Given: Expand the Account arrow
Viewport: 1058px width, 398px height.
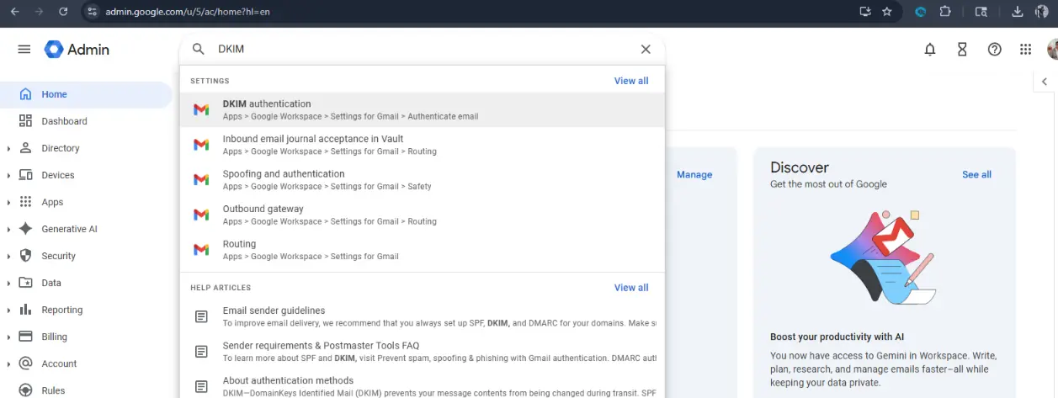Looking at the screenshot, I should point(8,364).
